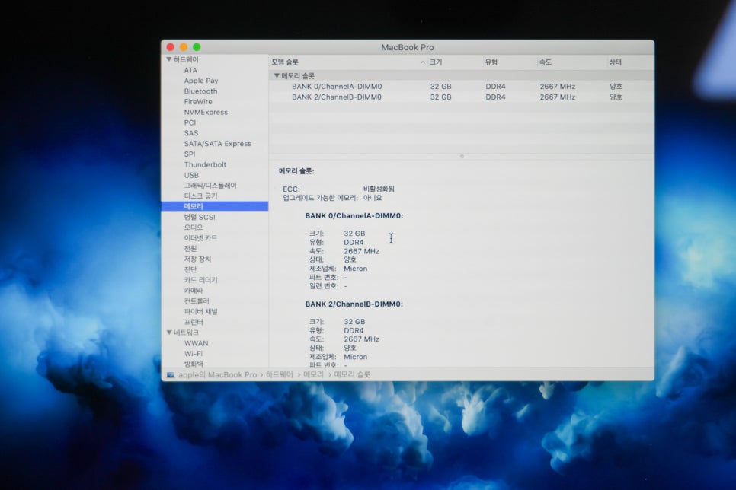Select the highlighted 메모리 sidebar item
Screen dimensions: 736x490
(x=215, y=206)
